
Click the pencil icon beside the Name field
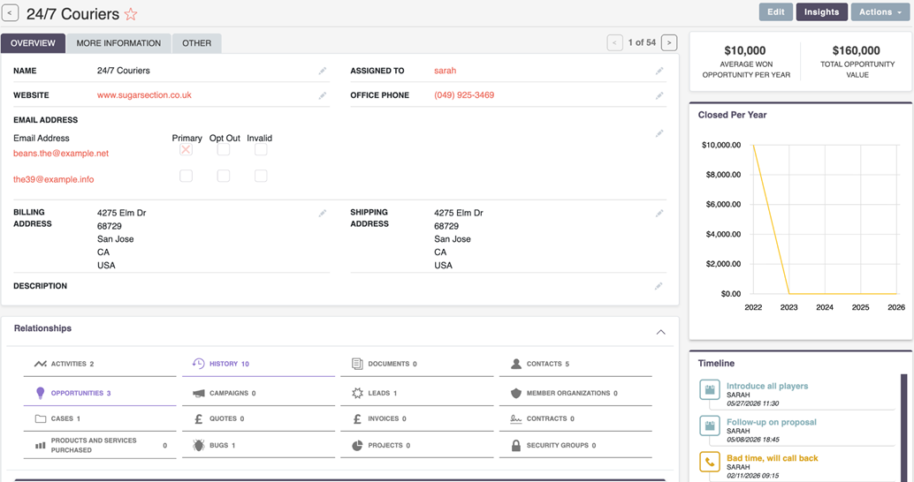[323, 71]
